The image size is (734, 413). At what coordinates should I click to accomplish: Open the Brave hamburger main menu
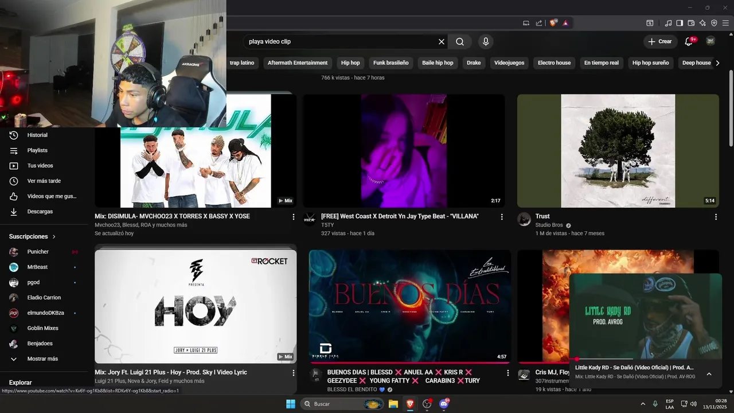tap(726, 23)
